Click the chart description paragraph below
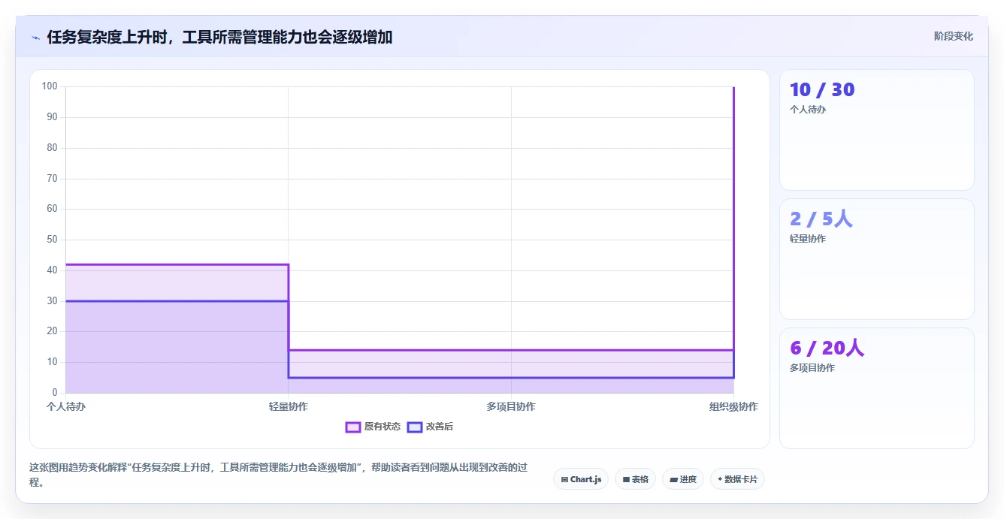This screenshot has width=1004, height=519. [x=277, y=475]
